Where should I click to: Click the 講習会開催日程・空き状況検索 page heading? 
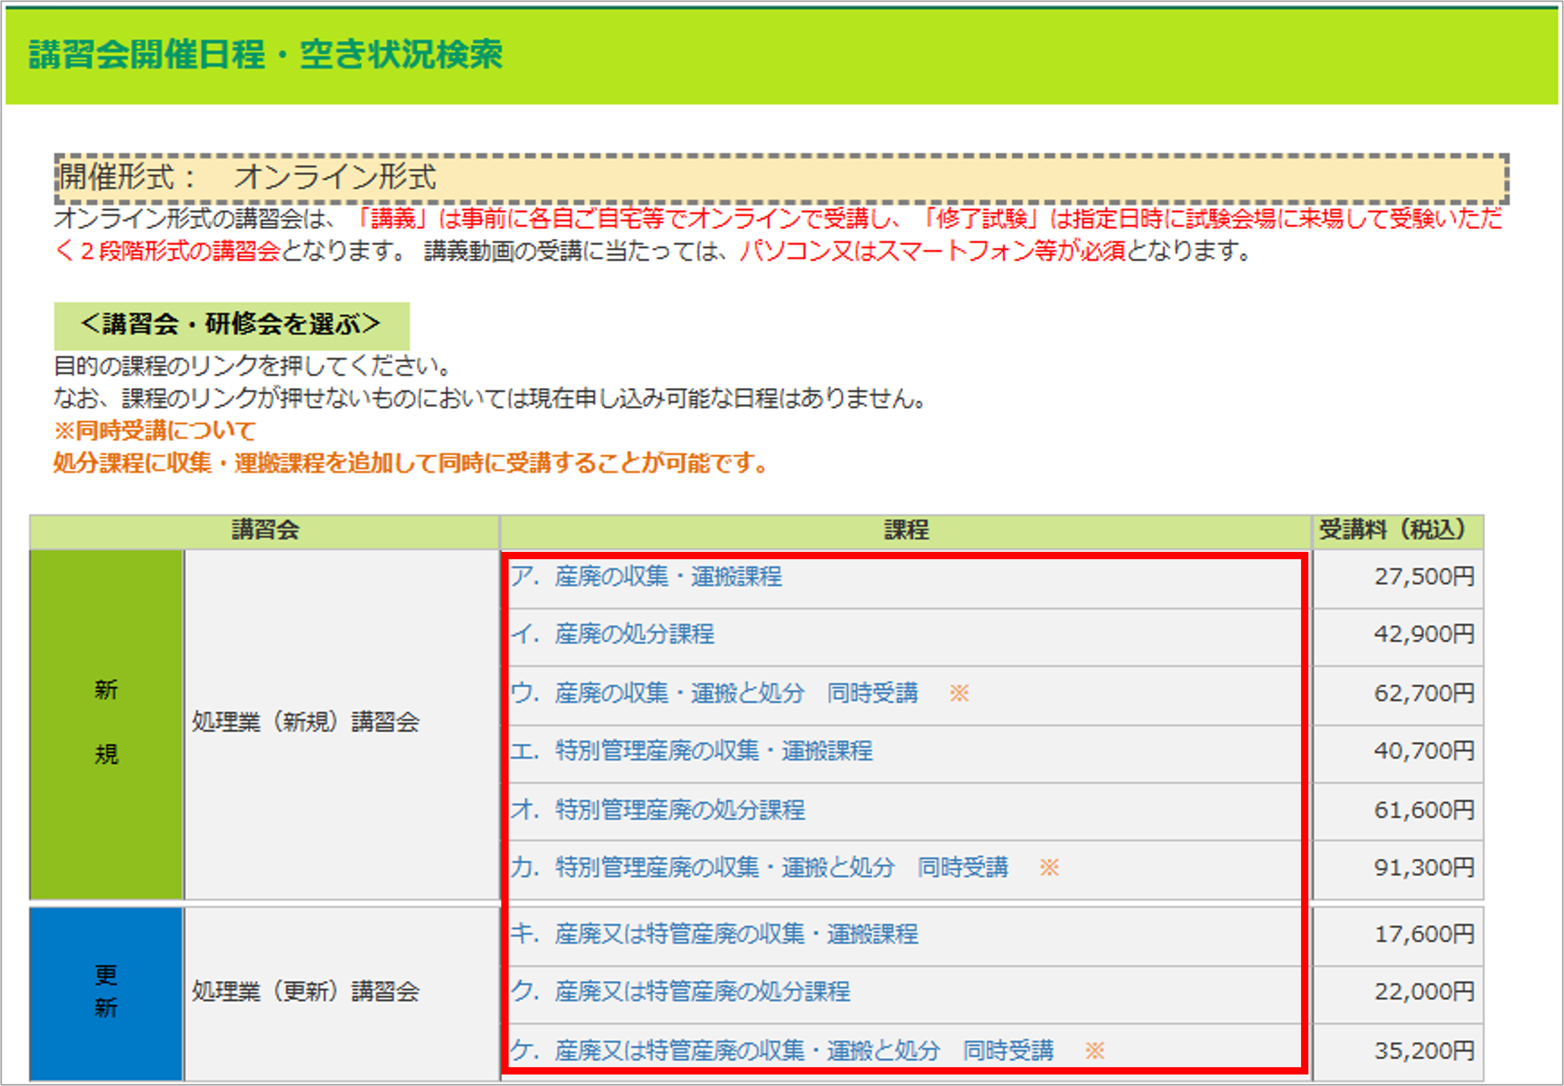pos(266,54)
